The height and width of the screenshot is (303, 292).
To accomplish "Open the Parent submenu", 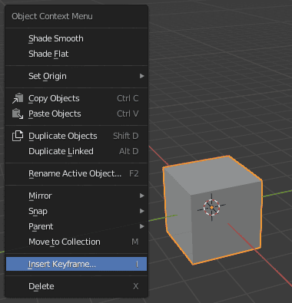I will click(x=76, y=226).
